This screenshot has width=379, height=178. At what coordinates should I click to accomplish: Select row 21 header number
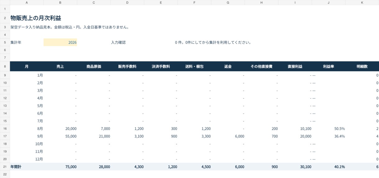5,167
